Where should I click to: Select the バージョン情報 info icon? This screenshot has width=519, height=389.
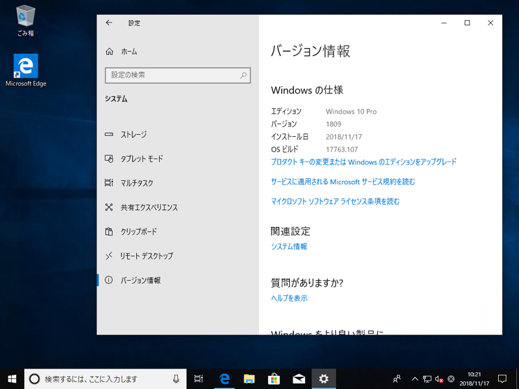pyautogui.click(x=109, y=280)
